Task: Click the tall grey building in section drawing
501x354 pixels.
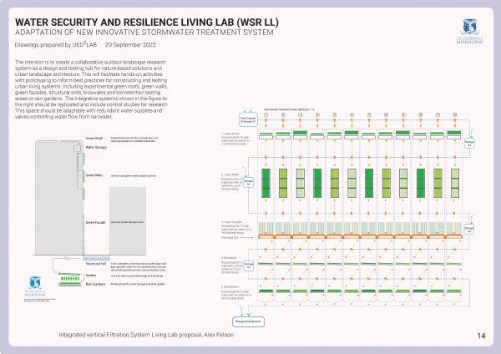Action: coord(59,198)
